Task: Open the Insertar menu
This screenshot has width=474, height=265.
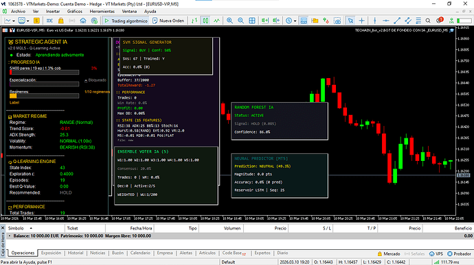Action: coord(53,11)
